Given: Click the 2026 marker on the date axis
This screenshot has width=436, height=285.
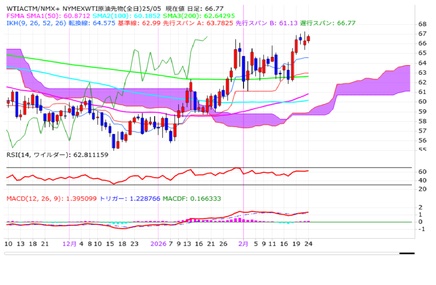Looking at the screenshot, I should coord(158,243).
